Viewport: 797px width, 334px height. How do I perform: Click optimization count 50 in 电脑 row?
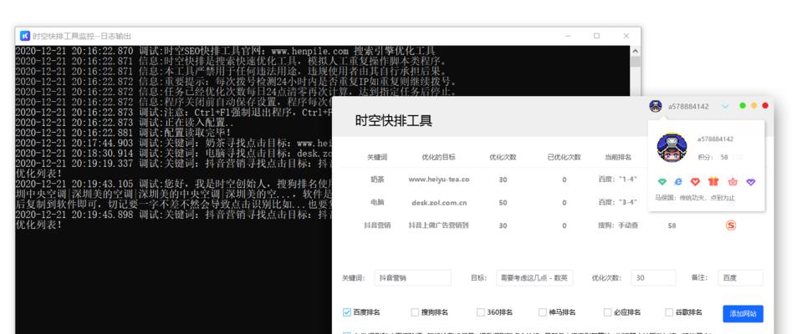coord(503,203)
